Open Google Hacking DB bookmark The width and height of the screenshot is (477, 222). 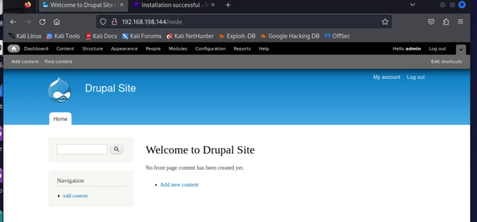point(290,36)
